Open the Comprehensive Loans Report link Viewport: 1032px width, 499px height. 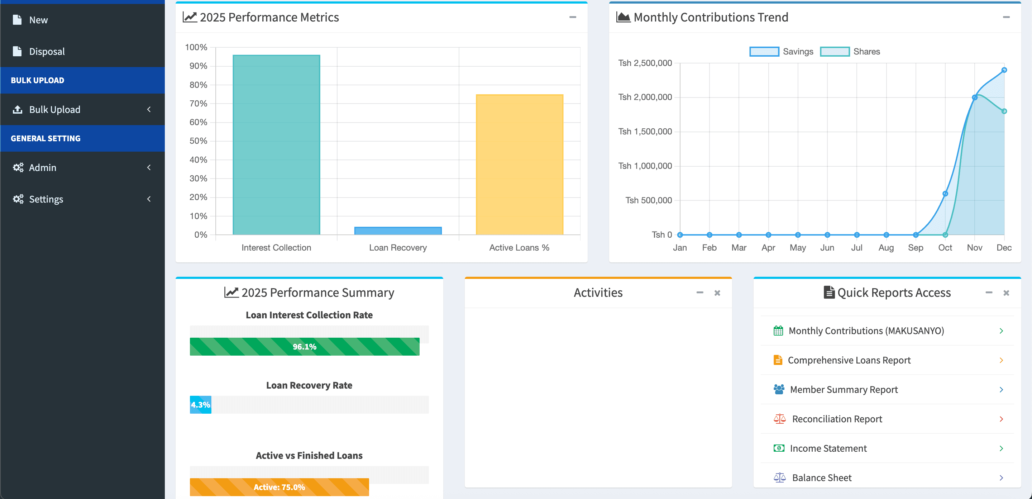point(849,360)
